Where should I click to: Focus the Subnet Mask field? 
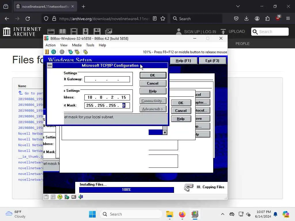pos(107,105)
